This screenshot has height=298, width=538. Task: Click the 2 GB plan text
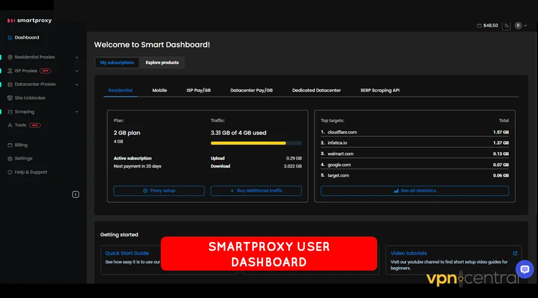click(x=127, y=133)
